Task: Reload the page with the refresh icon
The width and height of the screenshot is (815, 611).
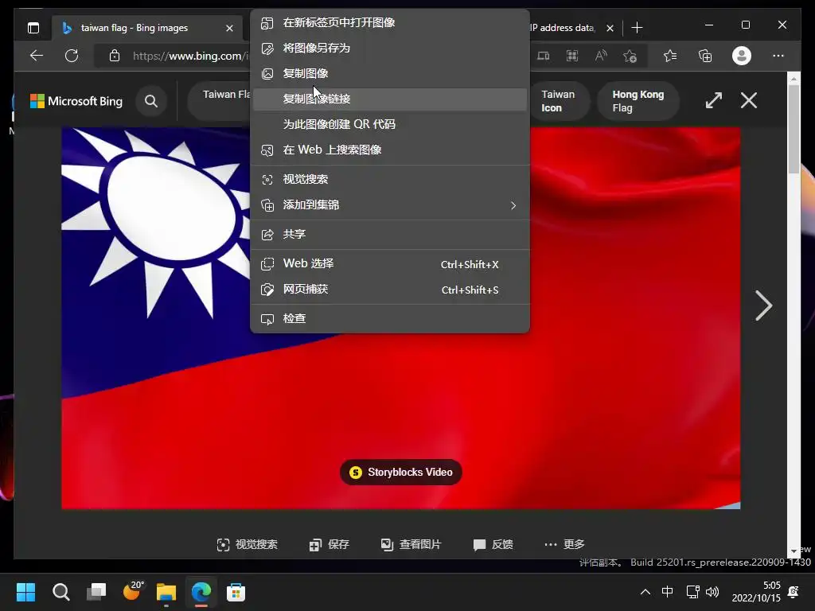Action: coord(72,56)
